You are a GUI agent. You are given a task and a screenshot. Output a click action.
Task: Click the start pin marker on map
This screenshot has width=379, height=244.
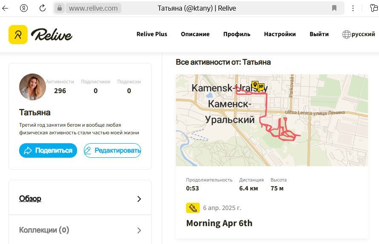[x=255, y=85]
